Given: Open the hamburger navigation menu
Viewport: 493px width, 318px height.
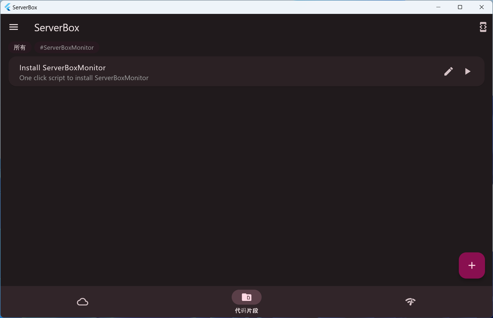Looking at the screenshot, I should pyautogui.click(x=14, y=27).
